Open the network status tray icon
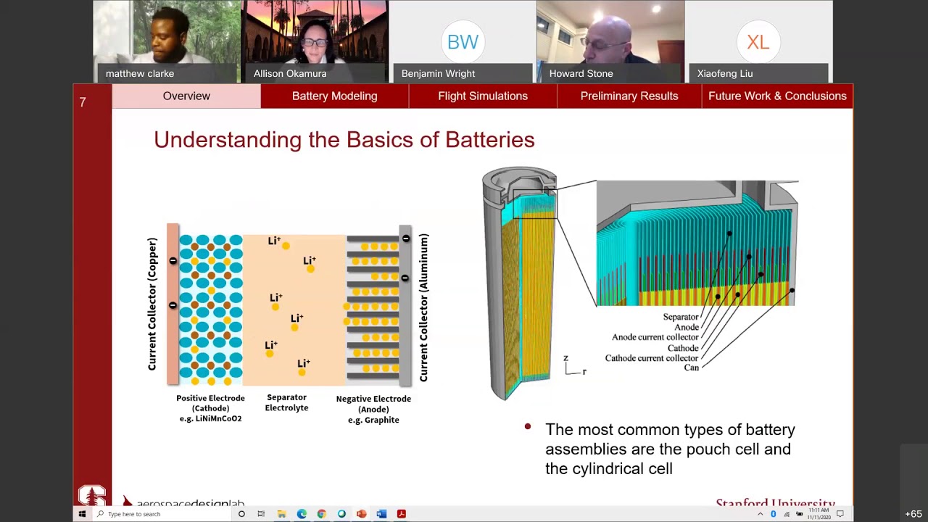The height and width of the screenshot is (522, 928). coord(787,514)
